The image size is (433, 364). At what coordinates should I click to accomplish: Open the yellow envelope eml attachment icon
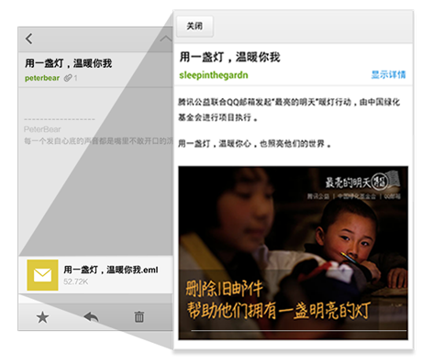42,275
